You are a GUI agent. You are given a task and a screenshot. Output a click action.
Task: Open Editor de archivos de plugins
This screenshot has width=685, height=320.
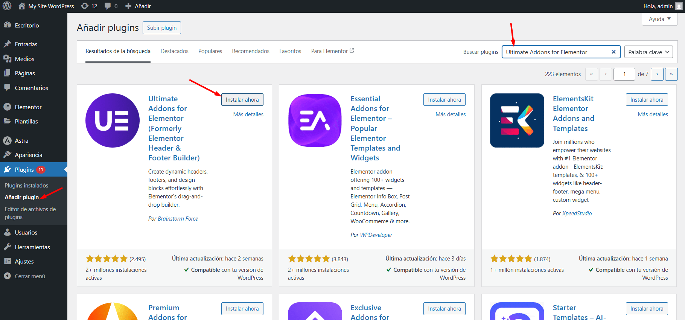(x=30, y=213)
